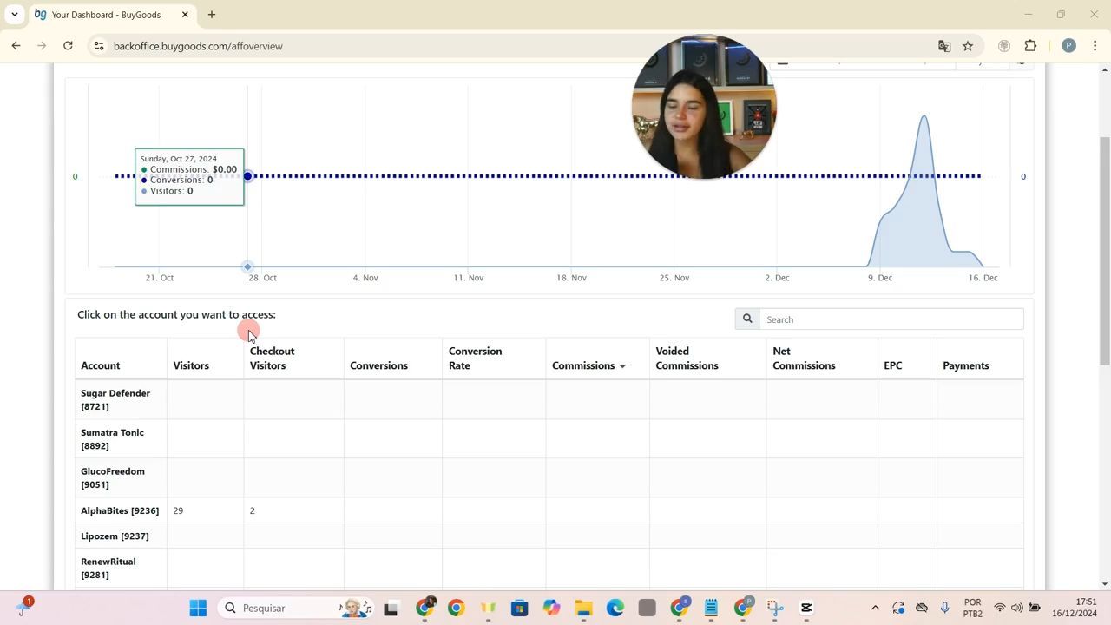Open the Lipozem [9237] account
The image size is (1111, 625).
(114, 536)
